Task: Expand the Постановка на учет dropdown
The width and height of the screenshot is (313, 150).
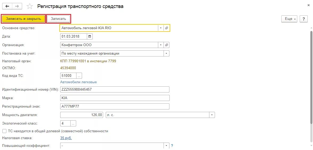Action: click(166, 54)
